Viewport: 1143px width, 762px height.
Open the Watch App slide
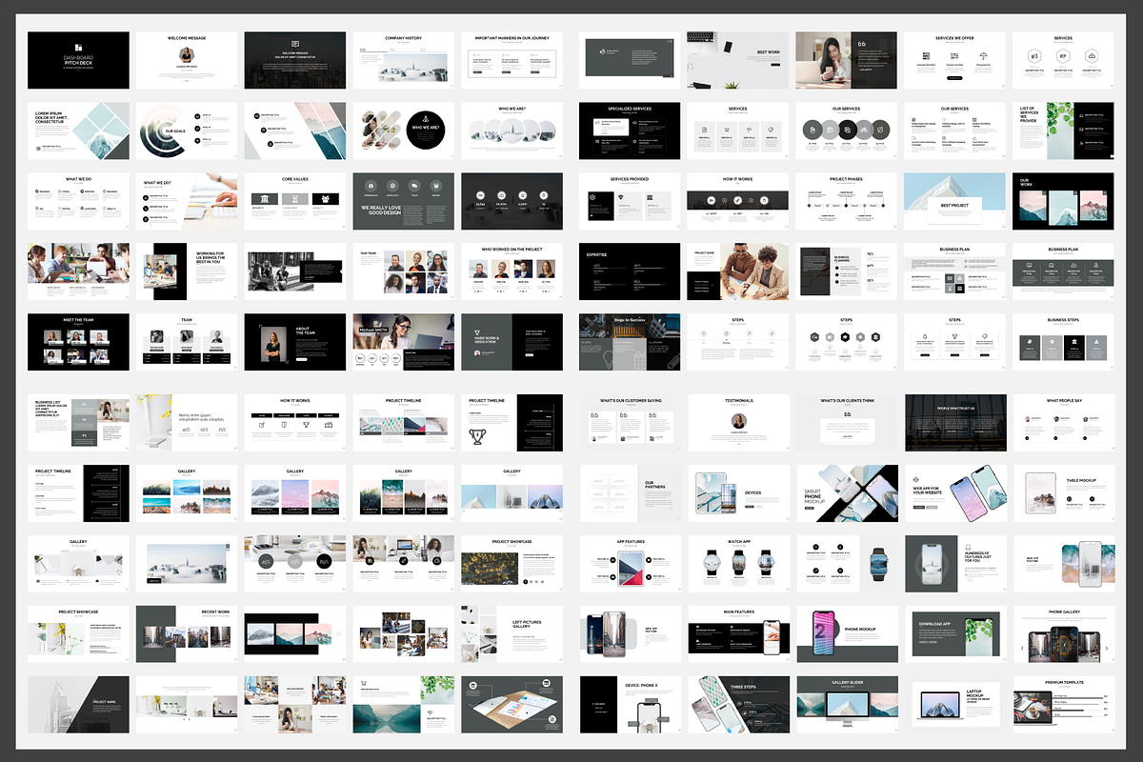click(738, 564)
